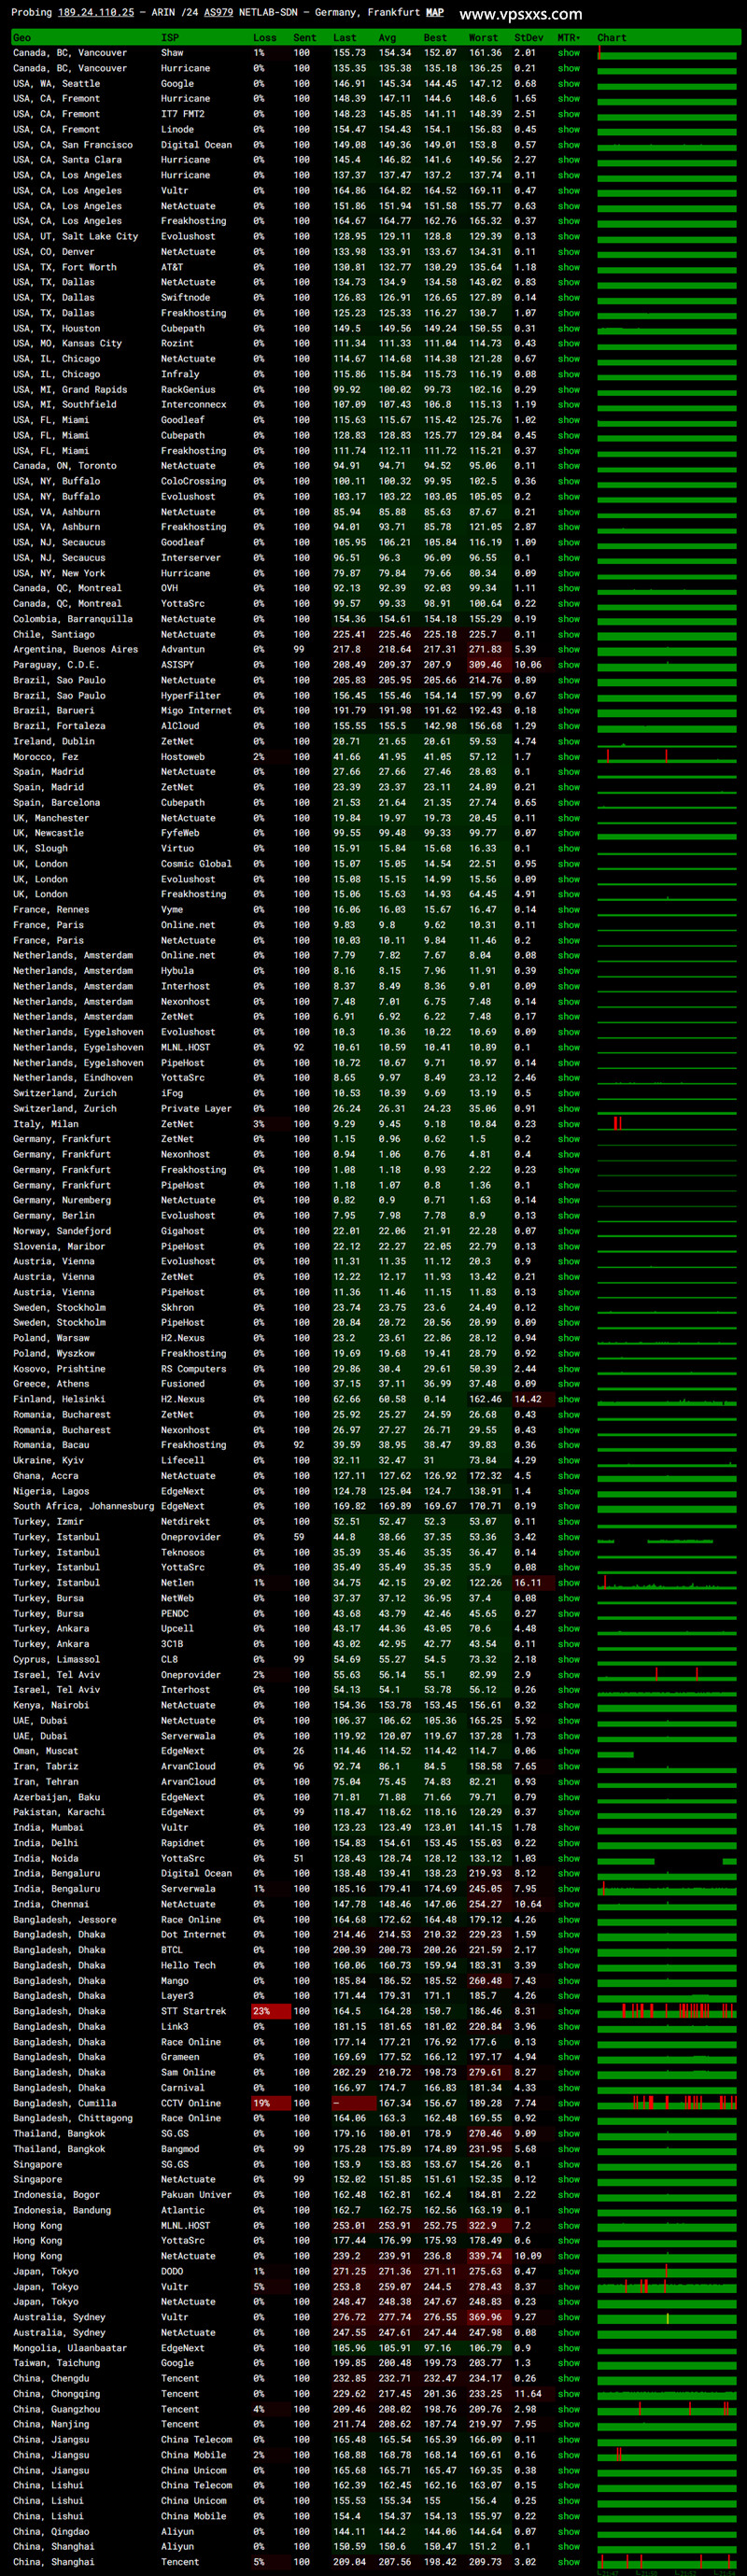Sort by the MTR column header
Viewport: 747px width, 2576px height.
pos(568,38)
